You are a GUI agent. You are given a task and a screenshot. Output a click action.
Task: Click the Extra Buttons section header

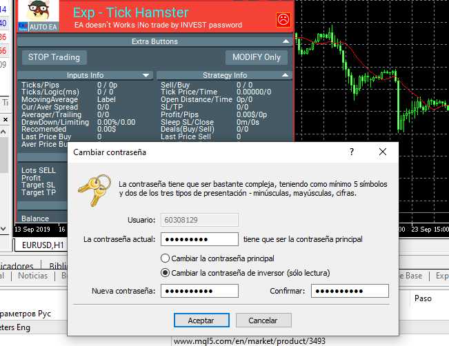click(154, 41)
